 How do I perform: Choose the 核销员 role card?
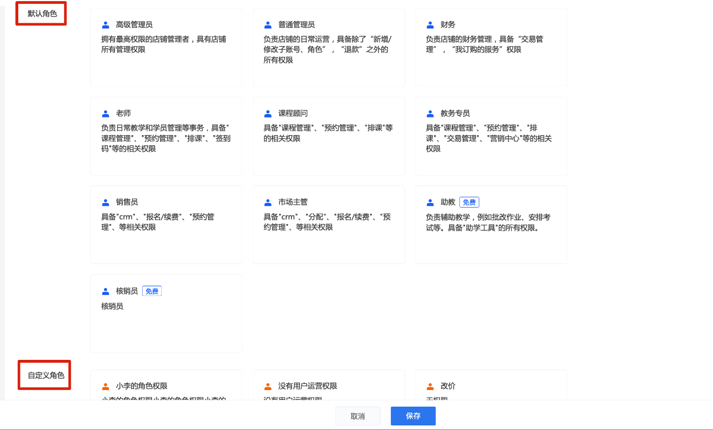click(x=166, y=314)
